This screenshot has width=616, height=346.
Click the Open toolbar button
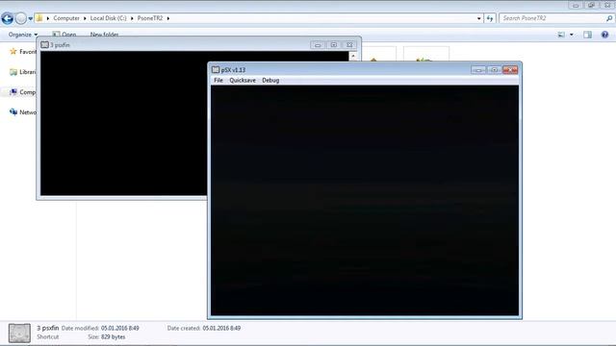click(x=64, y=35)
